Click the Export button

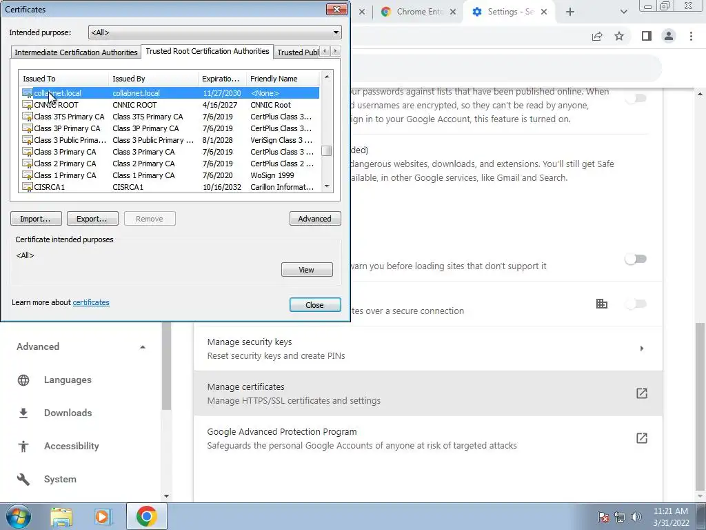click(93, 219)
